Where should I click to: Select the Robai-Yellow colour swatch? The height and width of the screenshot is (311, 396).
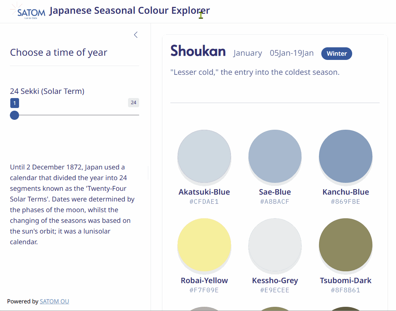coord(204,245)
